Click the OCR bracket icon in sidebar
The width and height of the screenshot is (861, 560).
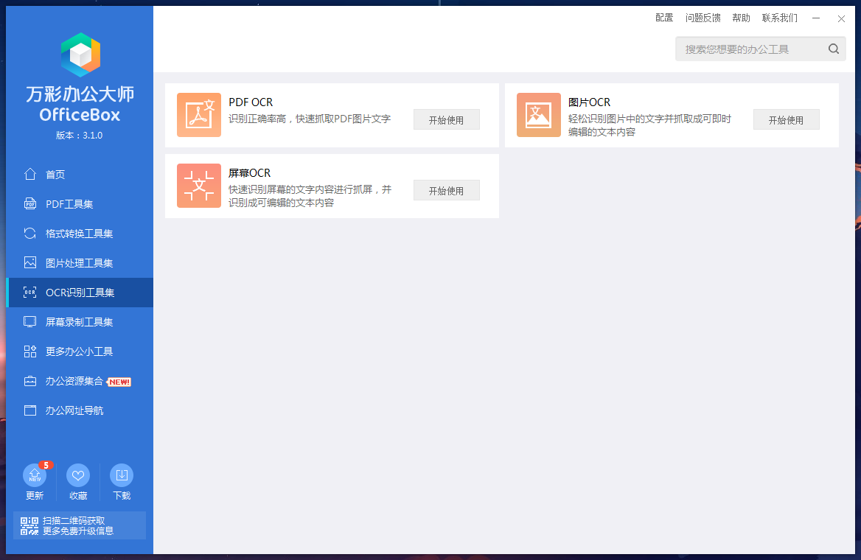click(30, 293)
